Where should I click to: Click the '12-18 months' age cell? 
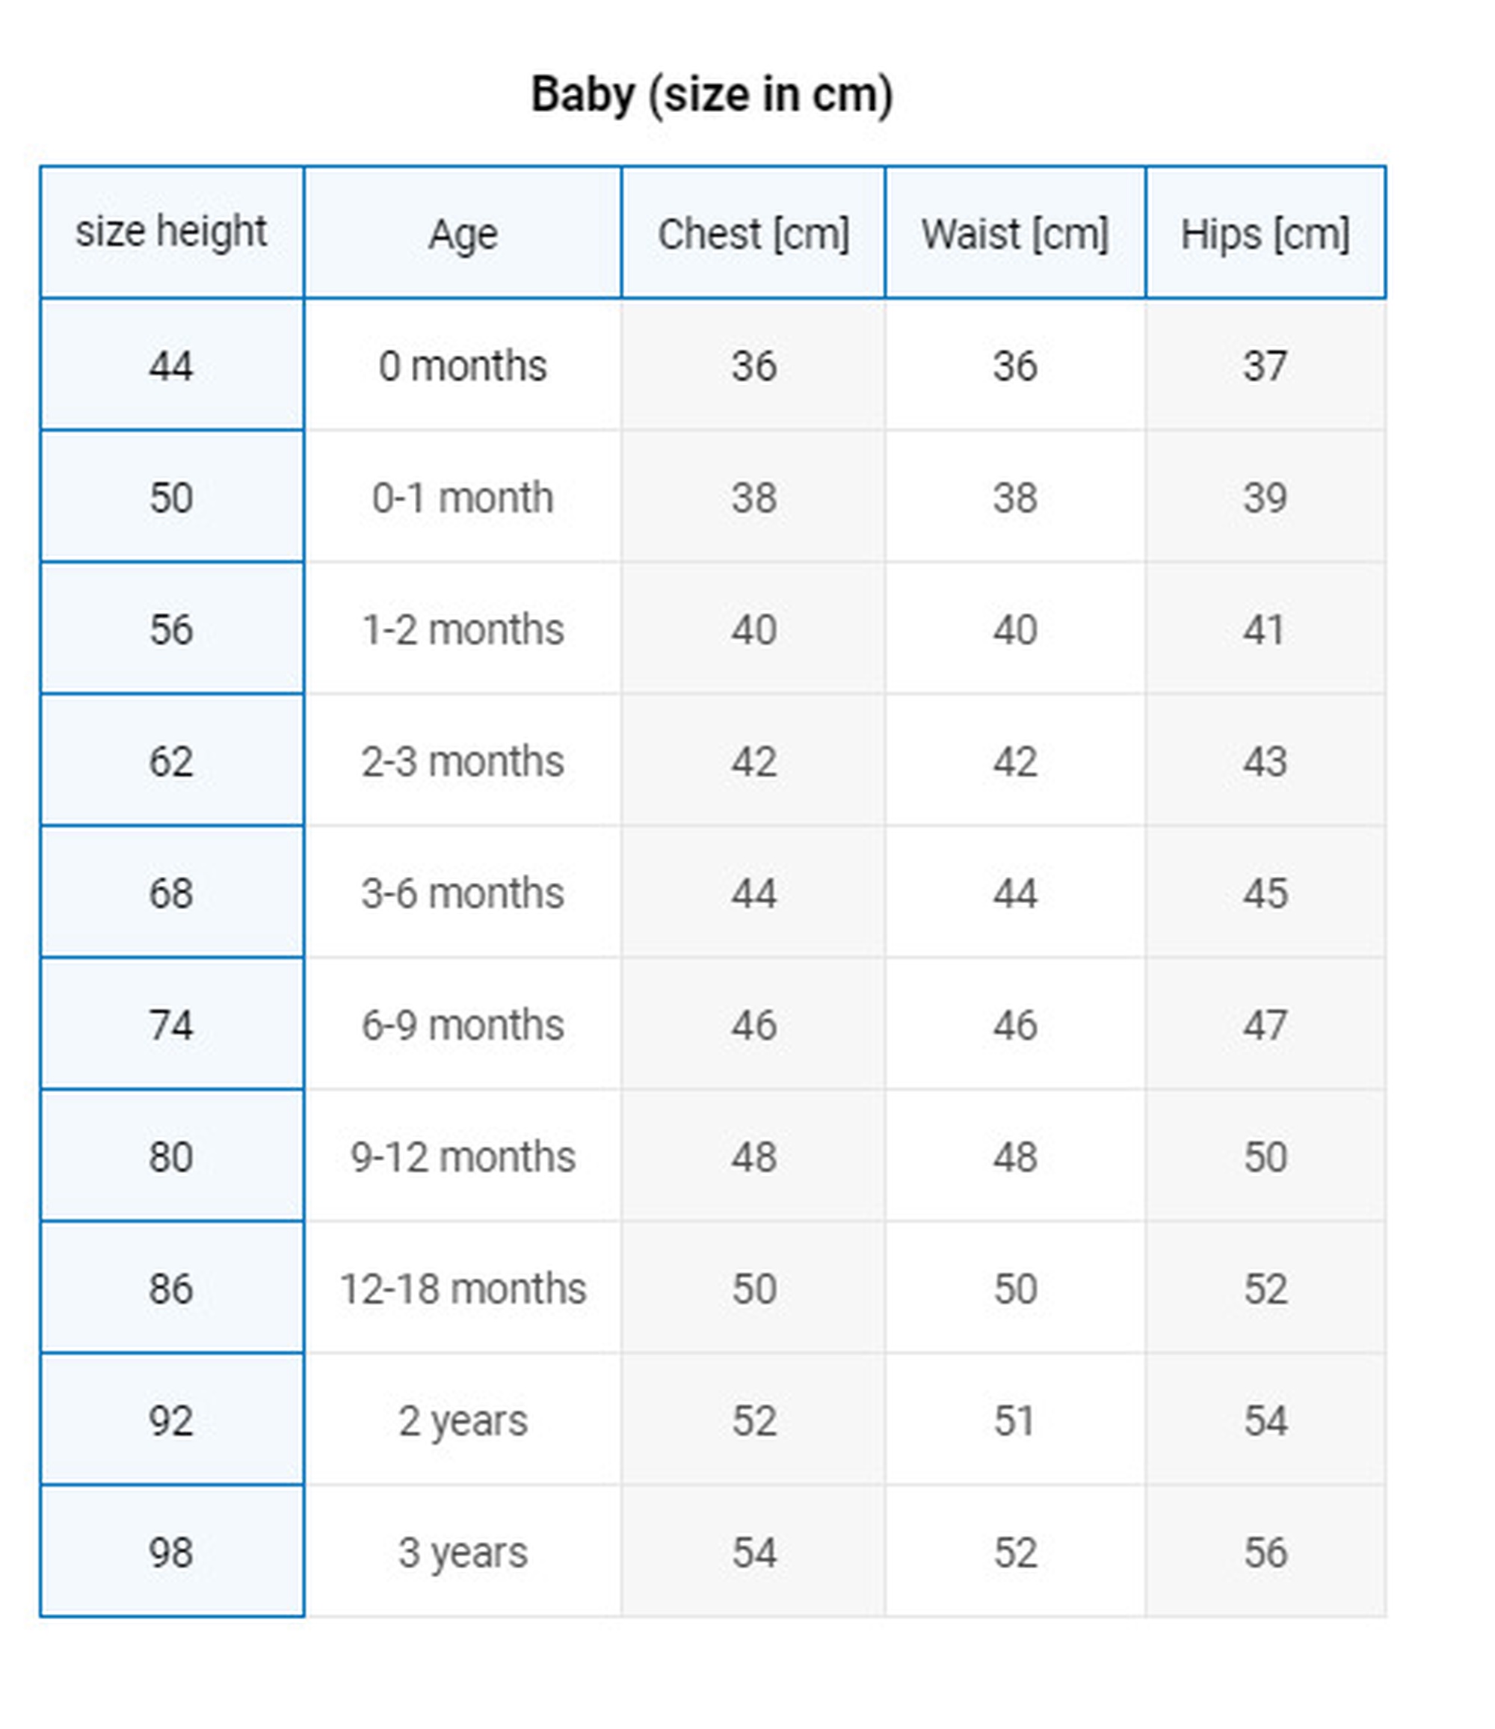[463, 1289]
